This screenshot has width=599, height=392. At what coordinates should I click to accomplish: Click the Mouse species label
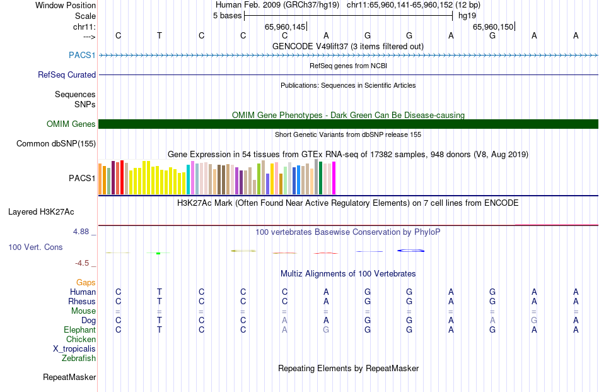(83, 311)
